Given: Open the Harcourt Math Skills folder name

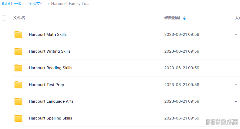Looking at the screenshot, I should coord(48,34).
